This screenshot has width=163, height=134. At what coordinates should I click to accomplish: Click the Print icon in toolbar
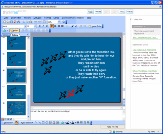tap(19, 22)
